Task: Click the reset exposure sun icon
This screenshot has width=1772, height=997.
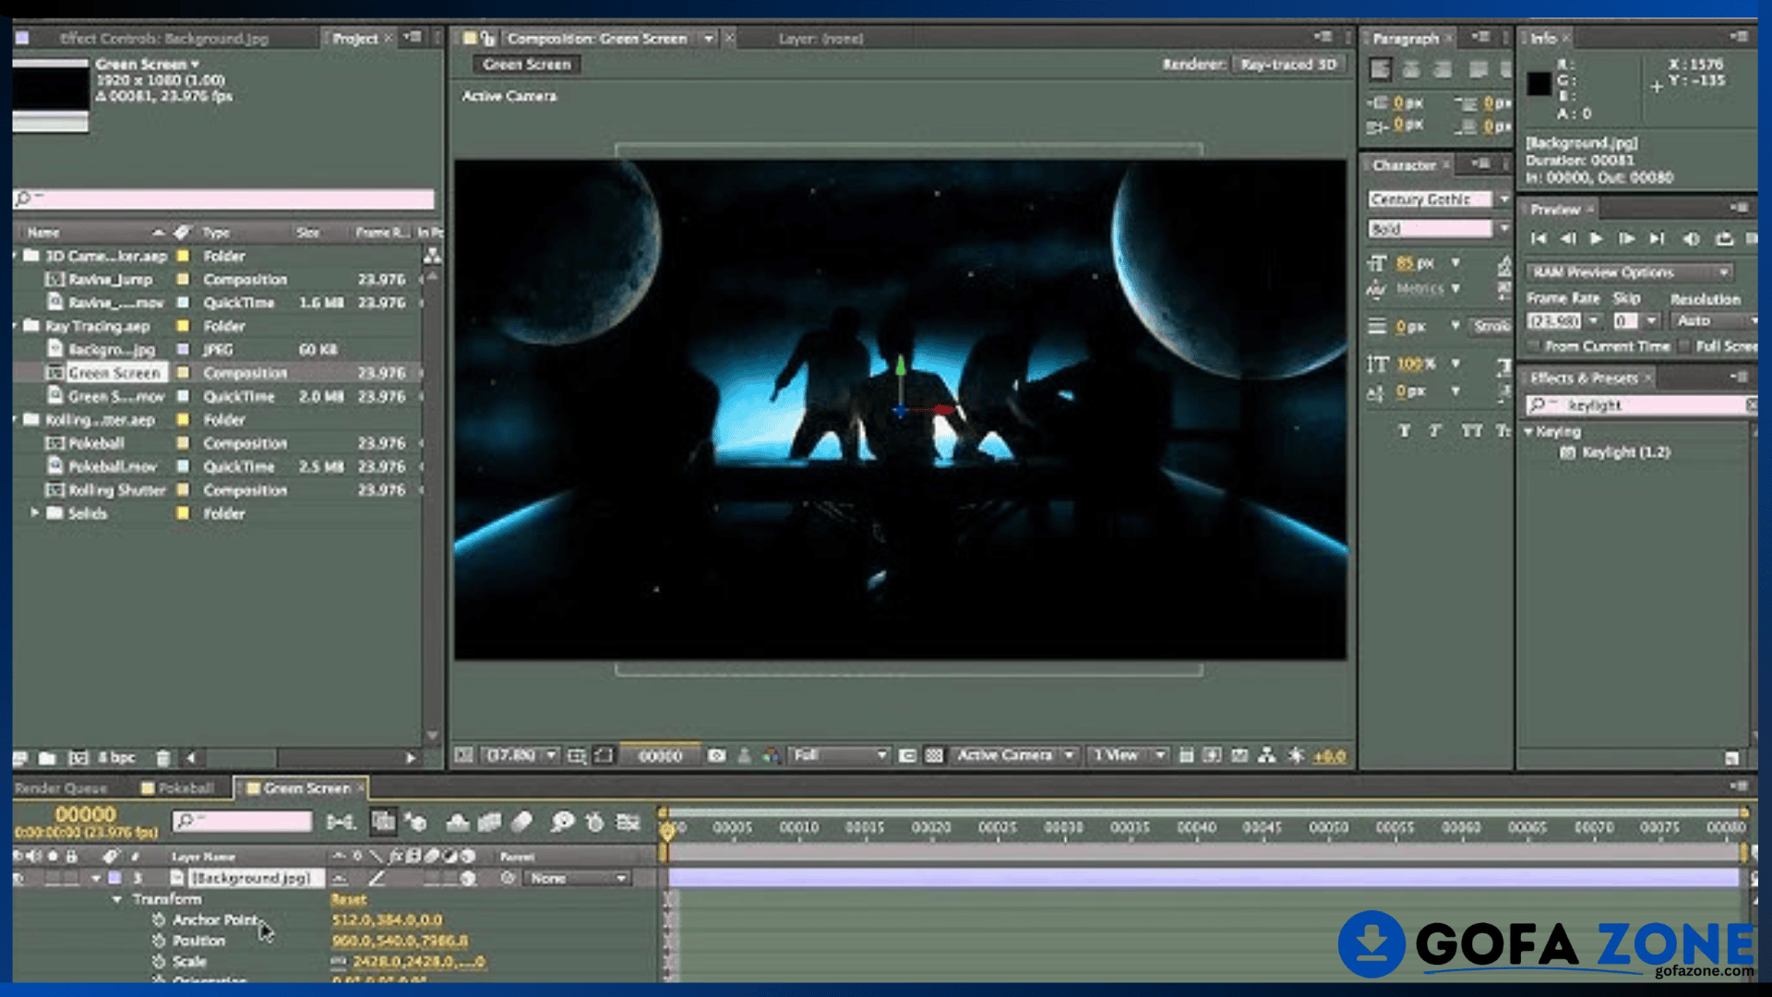Action: (x=1296, y=755)
